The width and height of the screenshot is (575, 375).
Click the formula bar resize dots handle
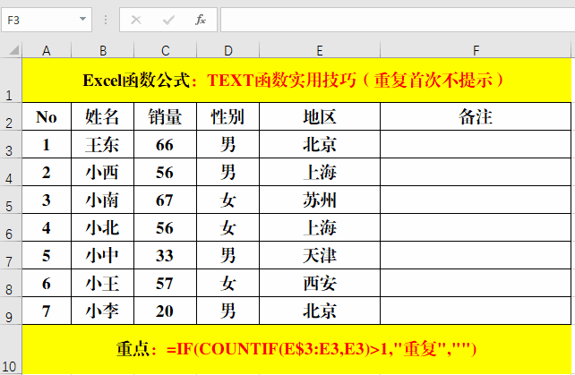click(106, 20)
